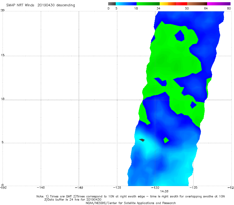Click the gray 0-5 segment of the color bar
Viewport: 234px width, 205px height.
112,4
